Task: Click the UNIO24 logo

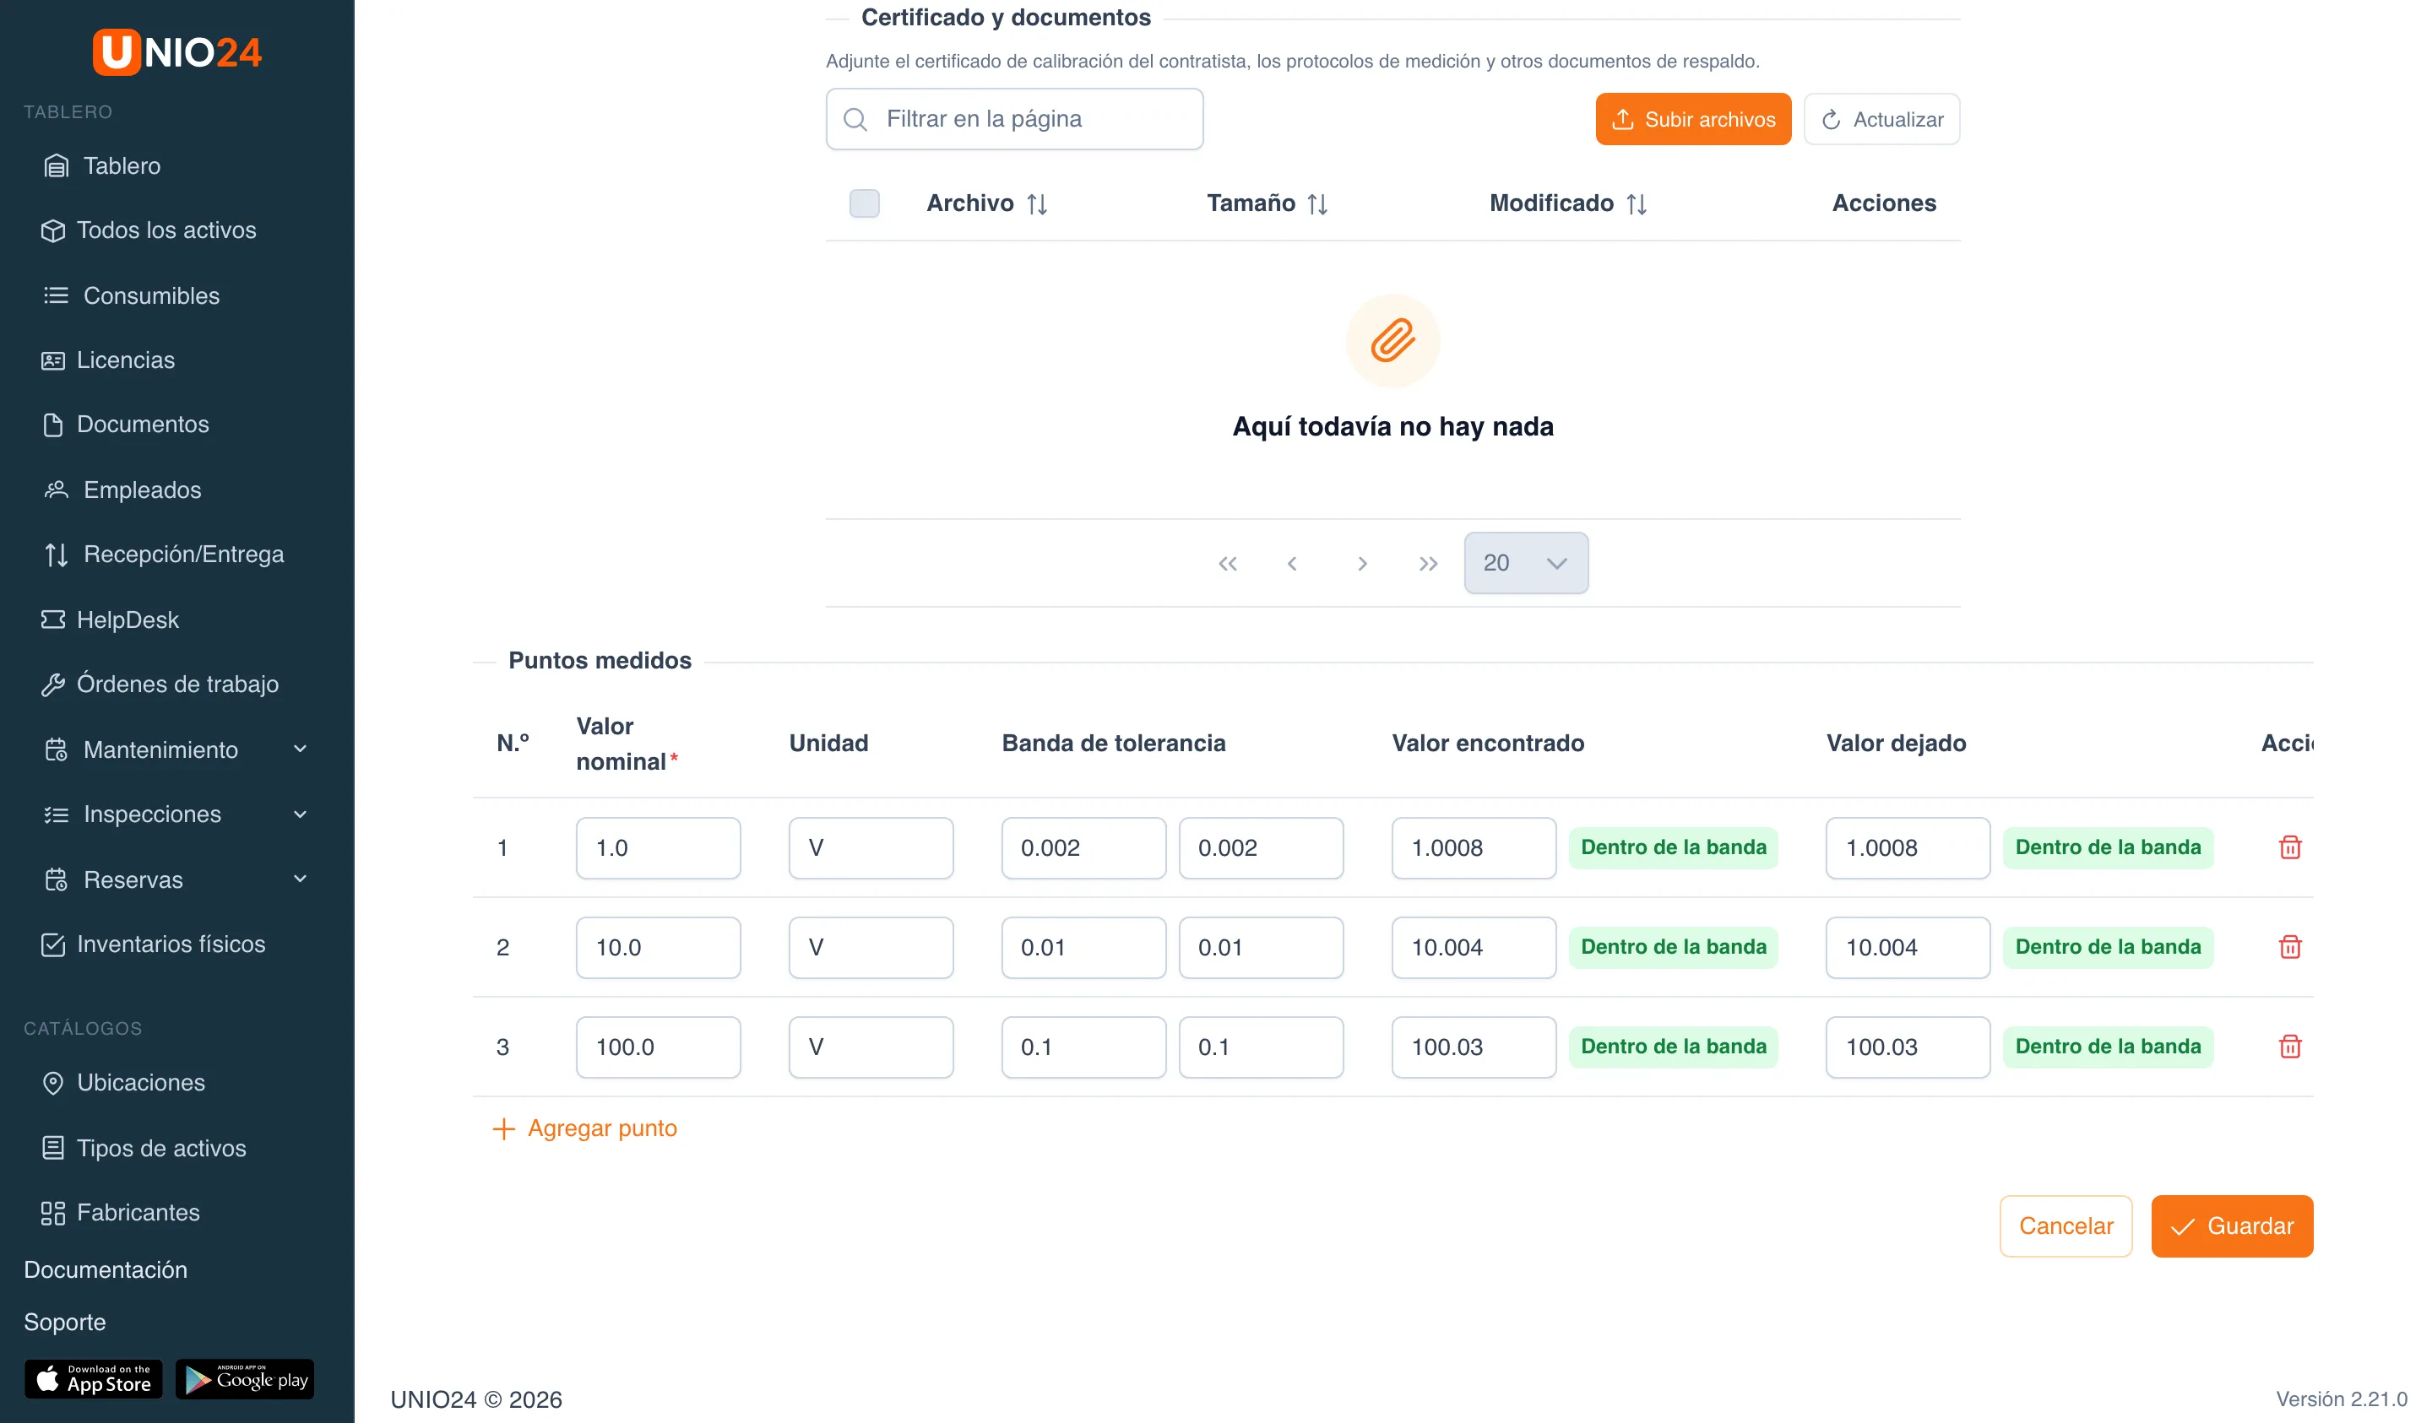Action: point(176,51)
